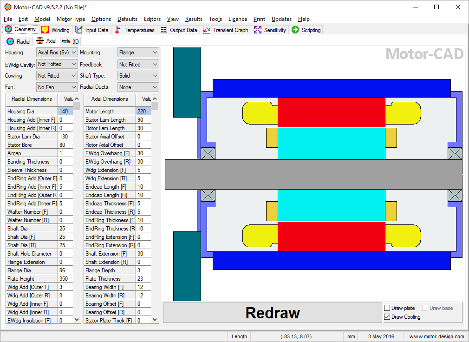The width and height of the screenshot is (469, 342).
Task: Click the Sensitivity arrows icon
Action: pos(258,30)
